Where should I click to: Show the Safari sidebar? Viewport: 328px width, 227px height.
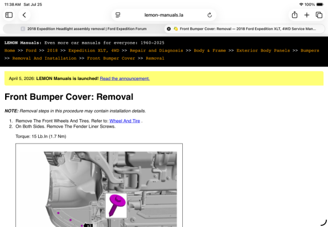pyautogui.click(x=9, y=15)
